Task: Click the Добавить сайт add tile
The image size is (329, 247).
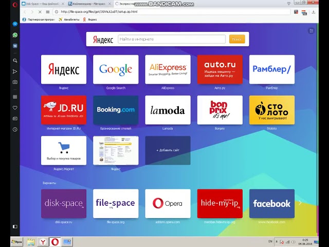Action: point(168,150)
